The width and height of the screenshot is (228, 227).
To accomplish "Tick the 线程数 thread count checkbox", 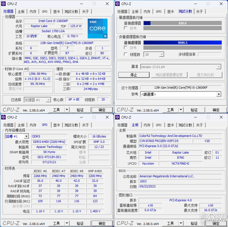I will pyautogui.click(x=126, y=54).
